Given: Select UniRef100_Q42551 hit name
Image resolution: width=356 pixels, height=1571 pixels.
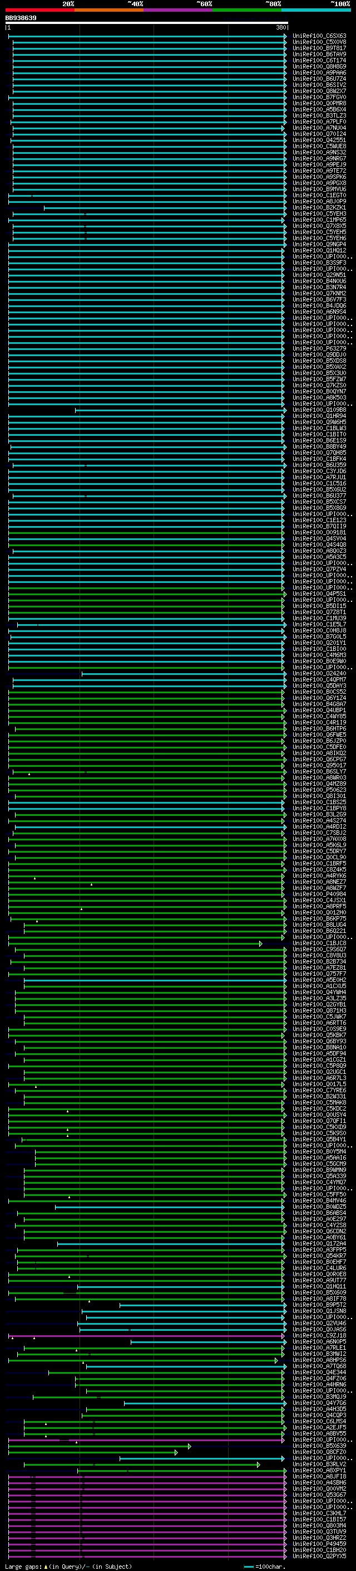Looking at the screenshot, I should point(319,140).
